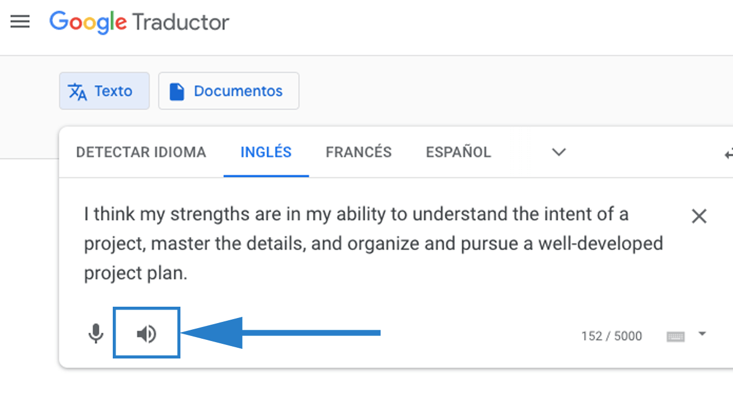Open the navigation menu
Viewport: 733px width, 408px height.
pyautogui.click(x=20, y=21)
